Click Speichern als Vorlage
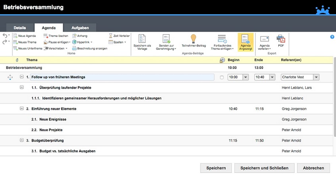Image resolution: width=336 pixels, height=180 pixels. pyautogui.click(x=142, y=42)
